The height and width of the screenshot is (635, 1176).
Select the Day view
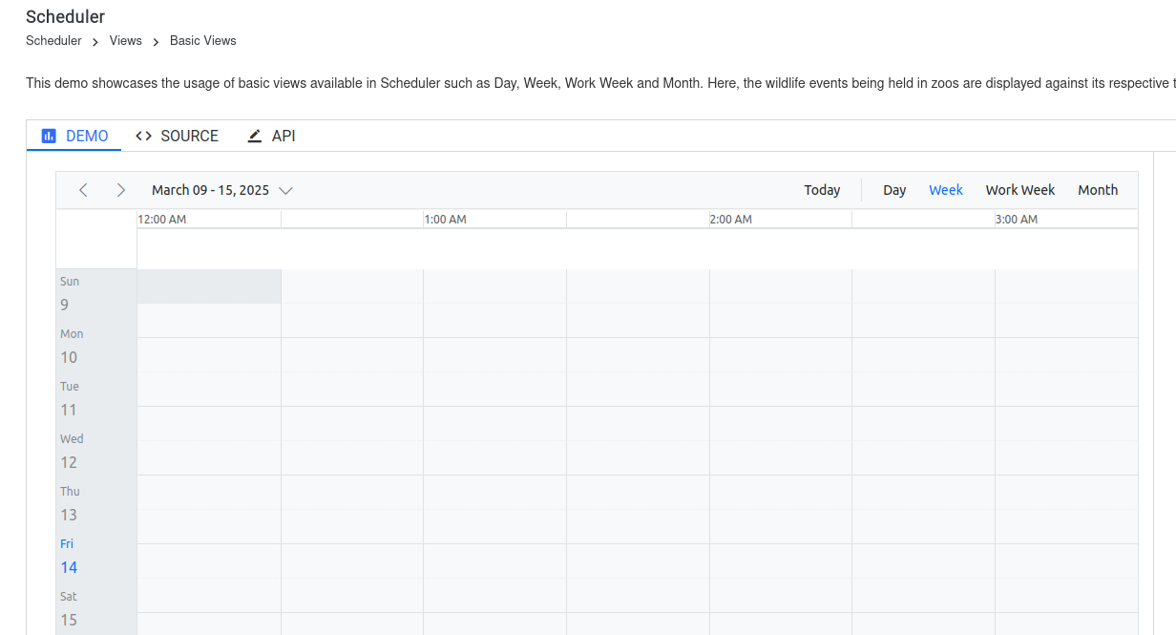894,189
